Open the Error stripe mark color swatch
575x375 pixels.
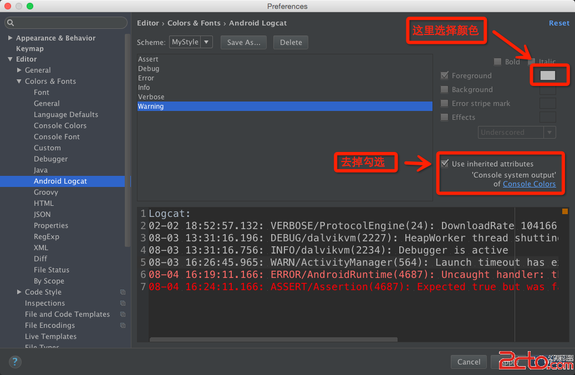[547, 104]
